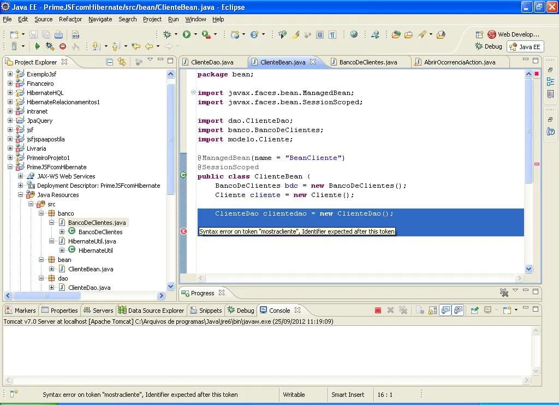Click the Open Perspective icon

(479, 34)
